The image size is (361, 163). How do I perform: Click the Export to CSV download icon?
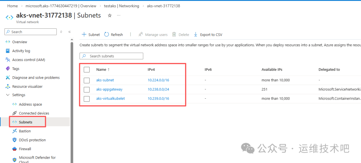[196, 34]
